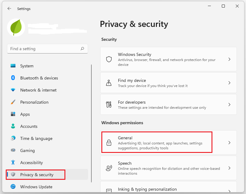Click the green leaf profile avatar
Viewport: 246px width, 194px height.
tap(16, 27)
